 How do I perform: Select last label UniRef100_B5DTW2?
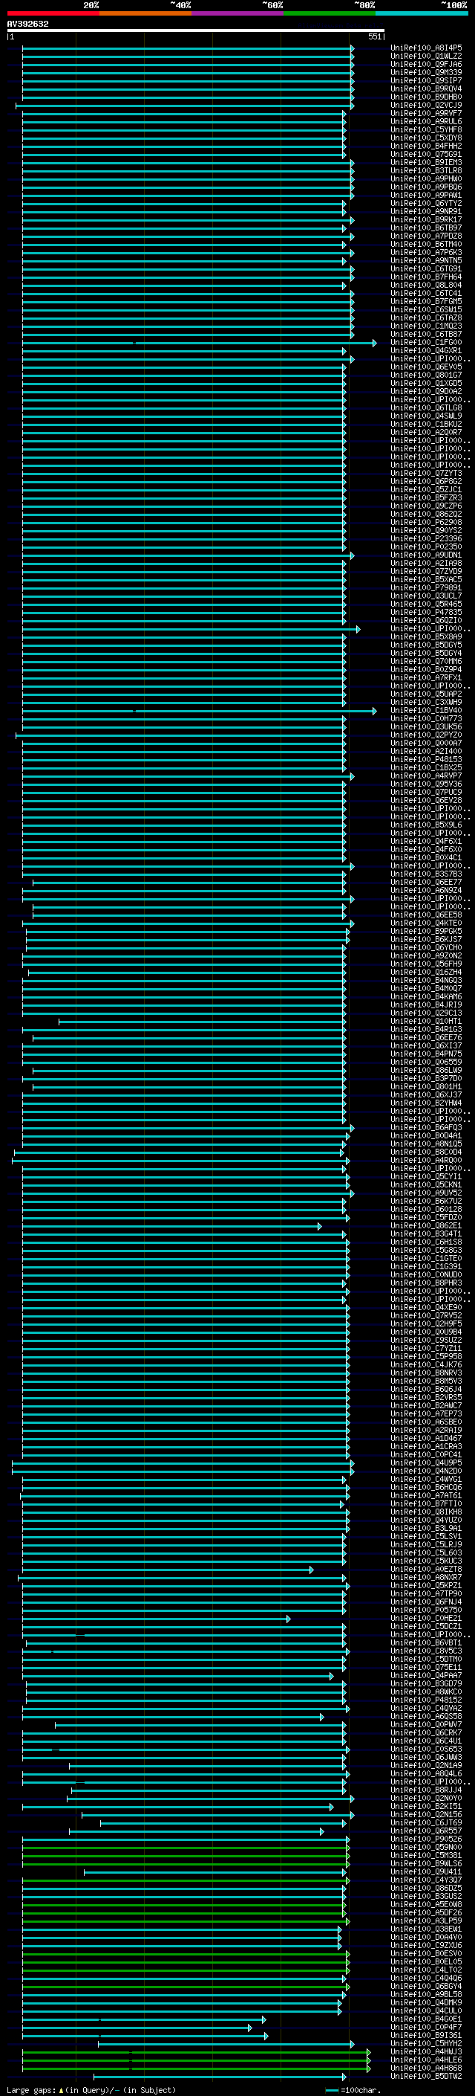[x=426, y=2077]
